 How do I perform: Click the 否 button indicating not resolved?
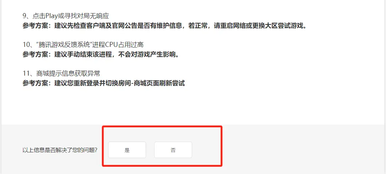click(x=173, y=150)
